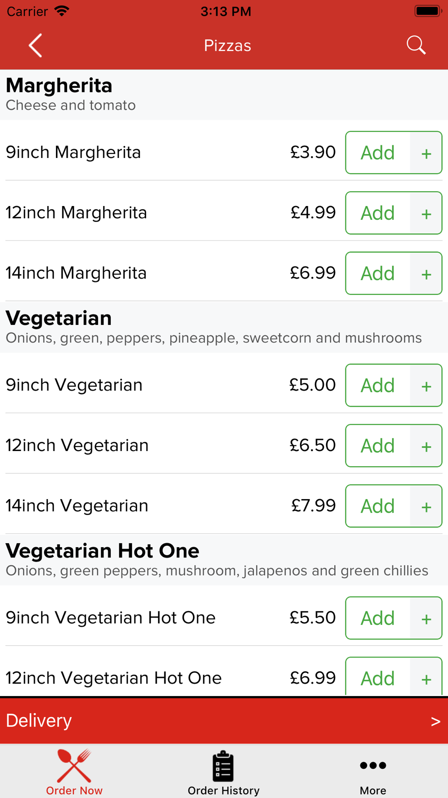Select the Margherita category header

tap(59, 86)
